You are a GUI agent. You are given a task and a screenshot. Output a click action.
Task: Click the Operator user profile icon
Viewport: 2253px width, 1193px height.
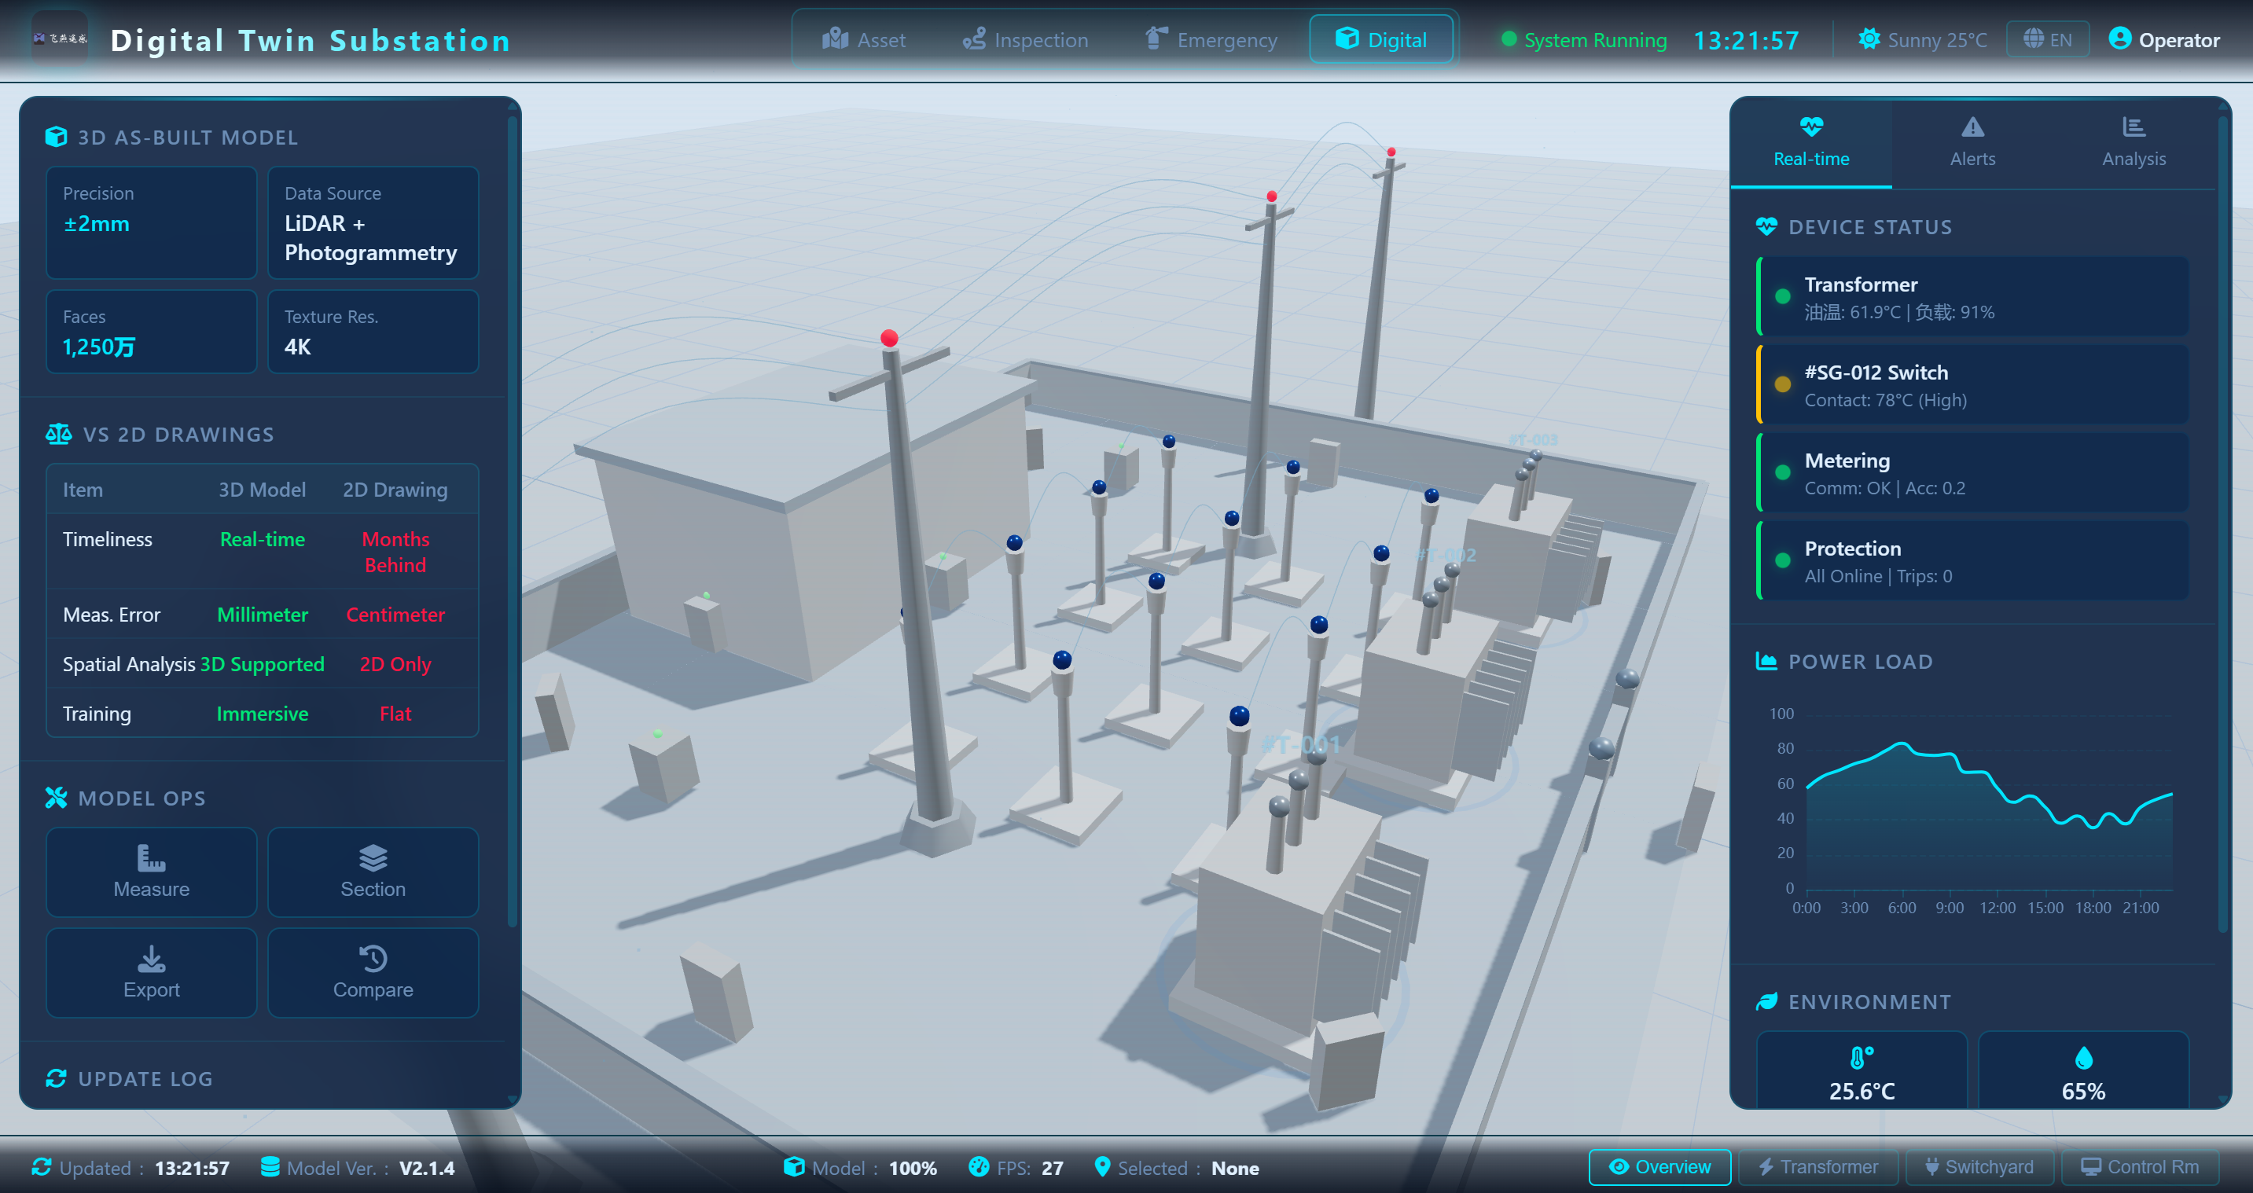tap(2119, 39)
